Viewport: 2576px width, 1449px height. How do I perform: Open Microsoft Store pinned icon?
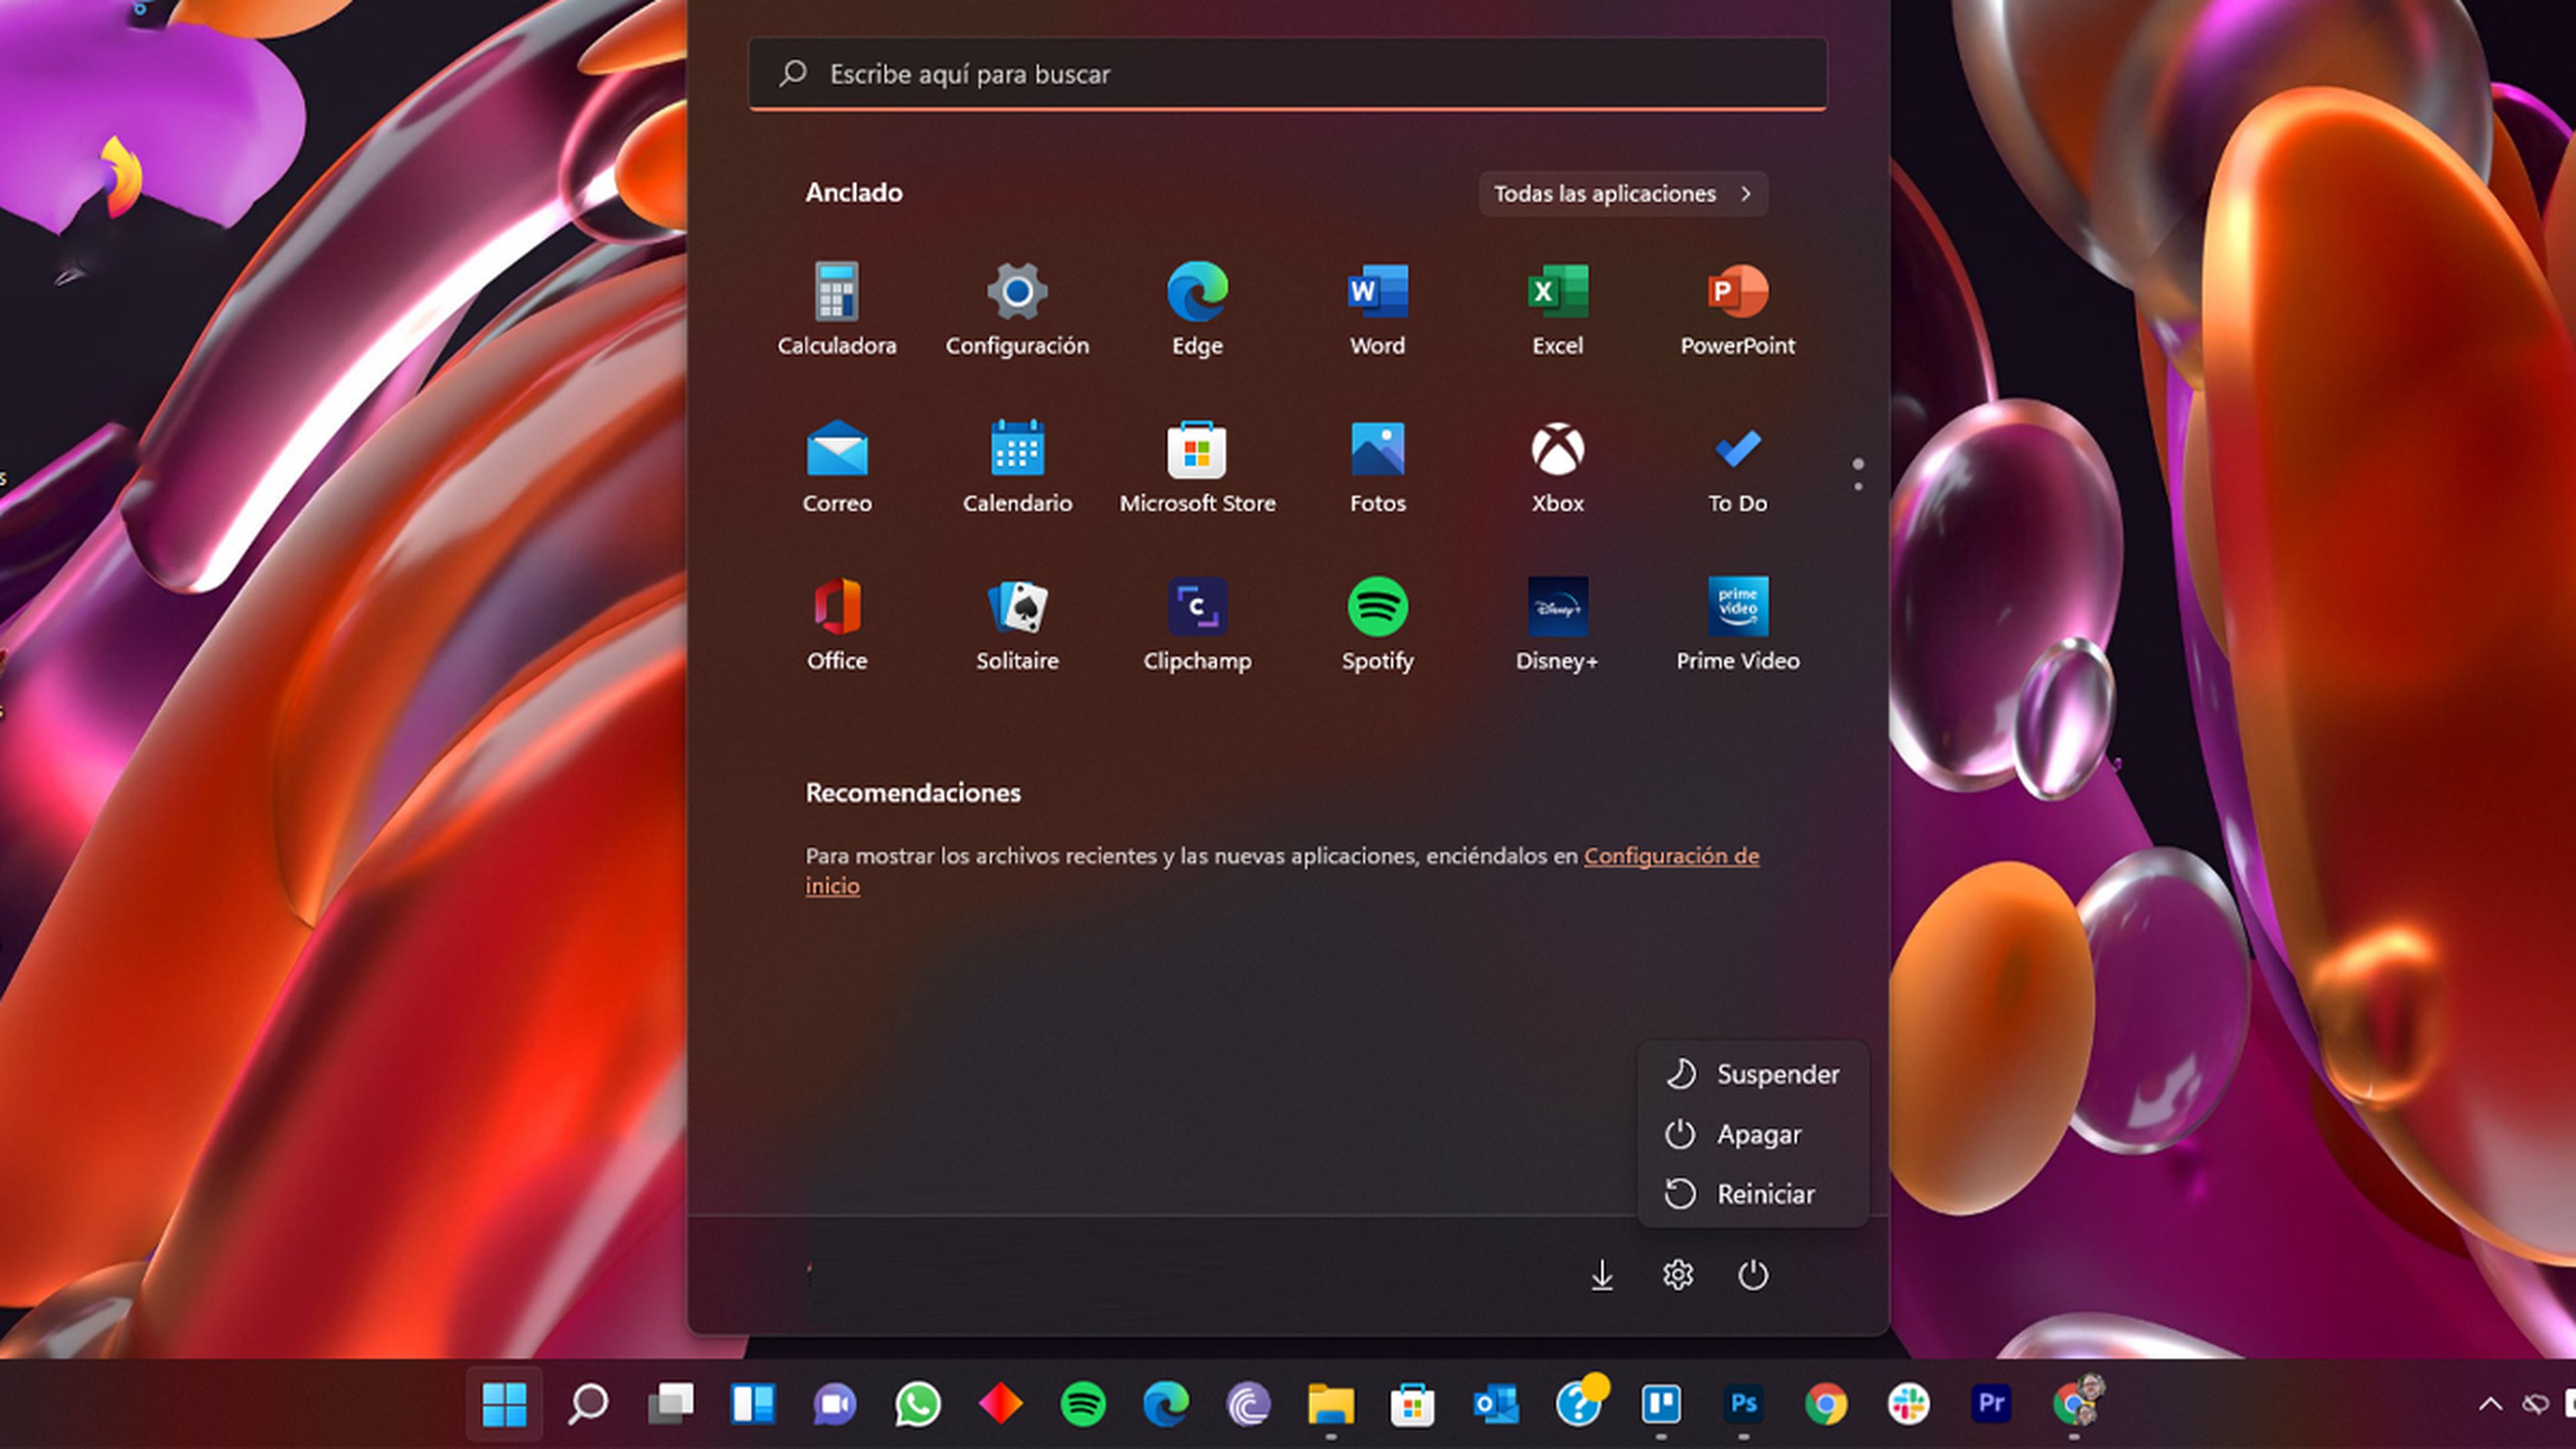coord(1196,450)
